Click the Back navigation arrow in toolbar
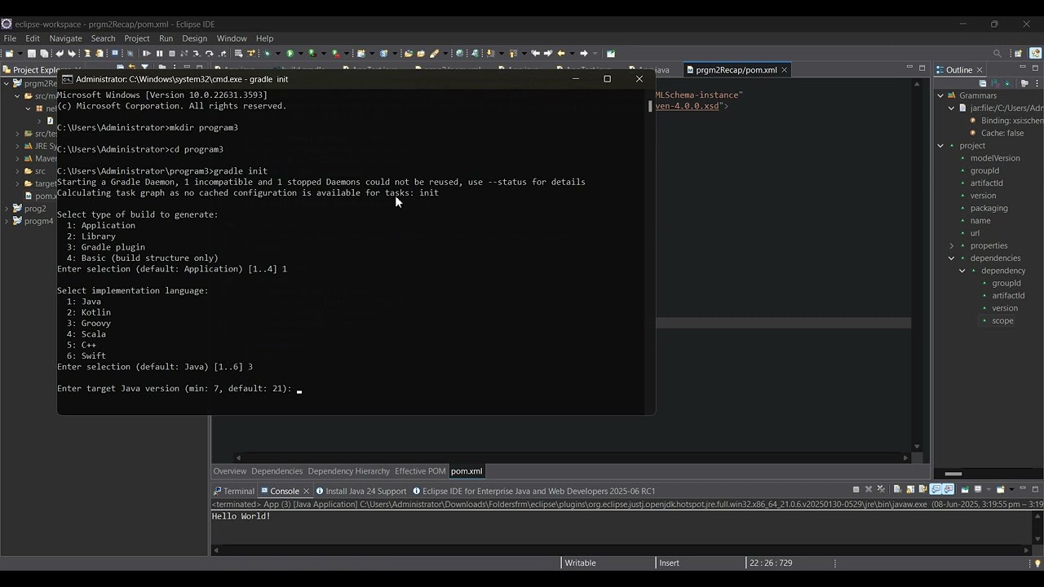 (561, 53)
